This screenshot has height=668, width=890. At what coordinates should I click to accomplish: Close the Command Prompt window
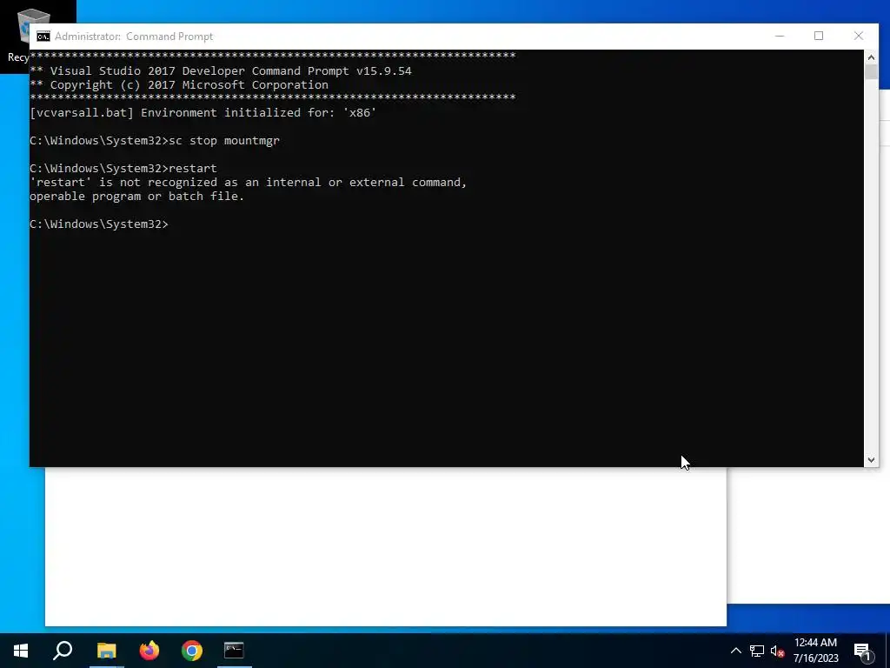tap(859, 36)
